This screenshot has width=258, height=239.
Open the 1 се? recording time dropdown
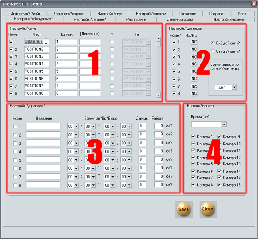coord(234,87)
